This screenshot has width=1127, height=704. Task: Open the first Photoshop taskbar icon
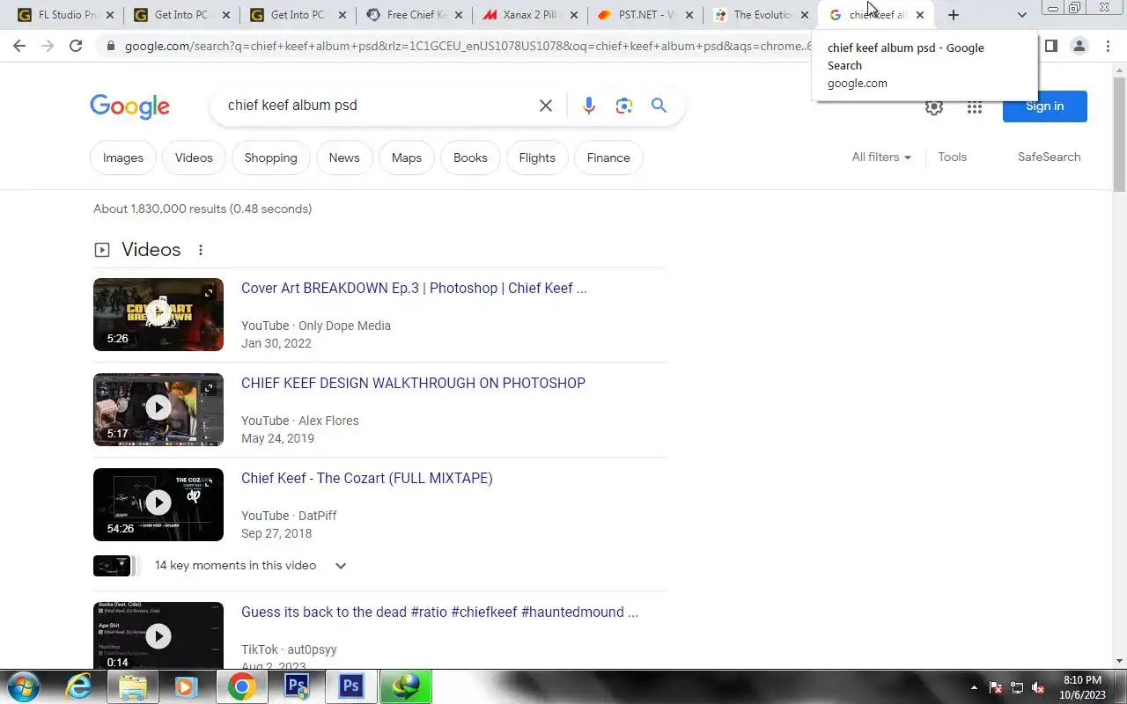coord(297,686)
